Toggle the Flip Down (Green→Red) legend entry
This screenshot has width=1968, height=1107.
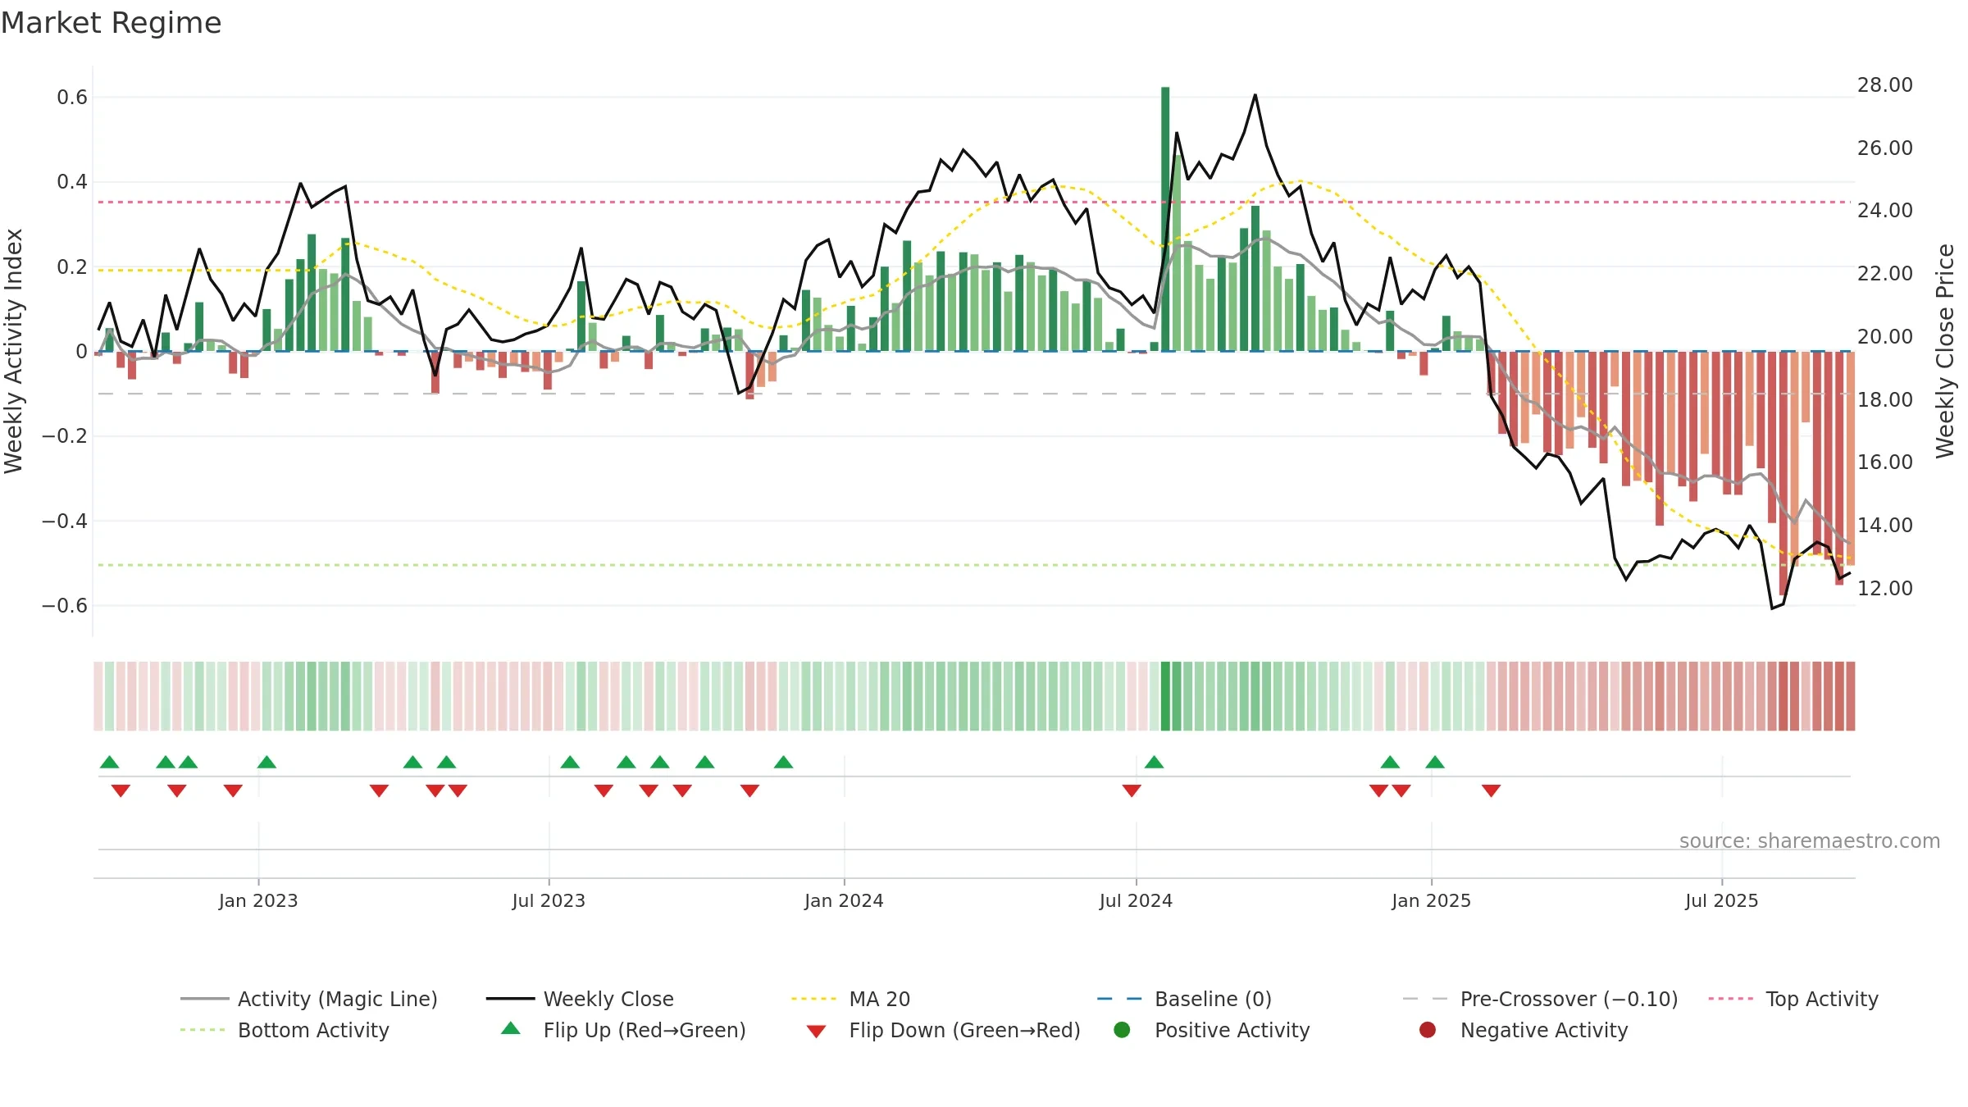point(943,1030)
